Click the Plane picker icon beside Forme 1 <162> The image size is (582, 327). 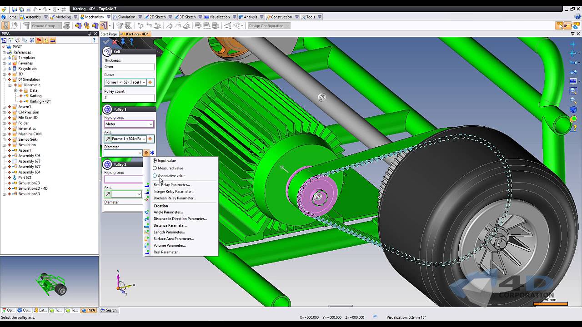pyautogui.click(x=150, y=82)
